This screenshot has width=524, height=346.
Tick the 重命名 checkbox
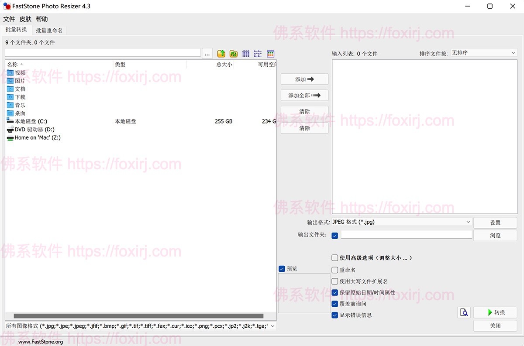coord(335,270)
